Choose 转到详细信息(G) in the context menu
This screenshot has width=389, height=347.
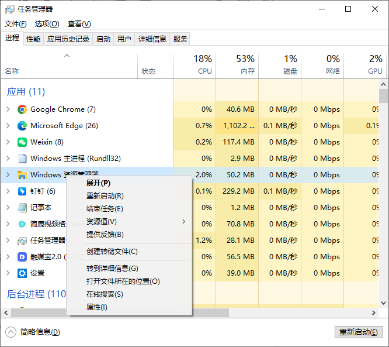[129, 269]
